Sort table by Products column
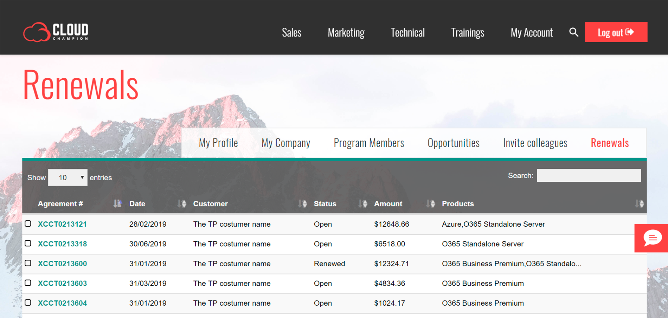Image resolution: width=668 pixels, height=318 pixels. click(x=457, y=204)
